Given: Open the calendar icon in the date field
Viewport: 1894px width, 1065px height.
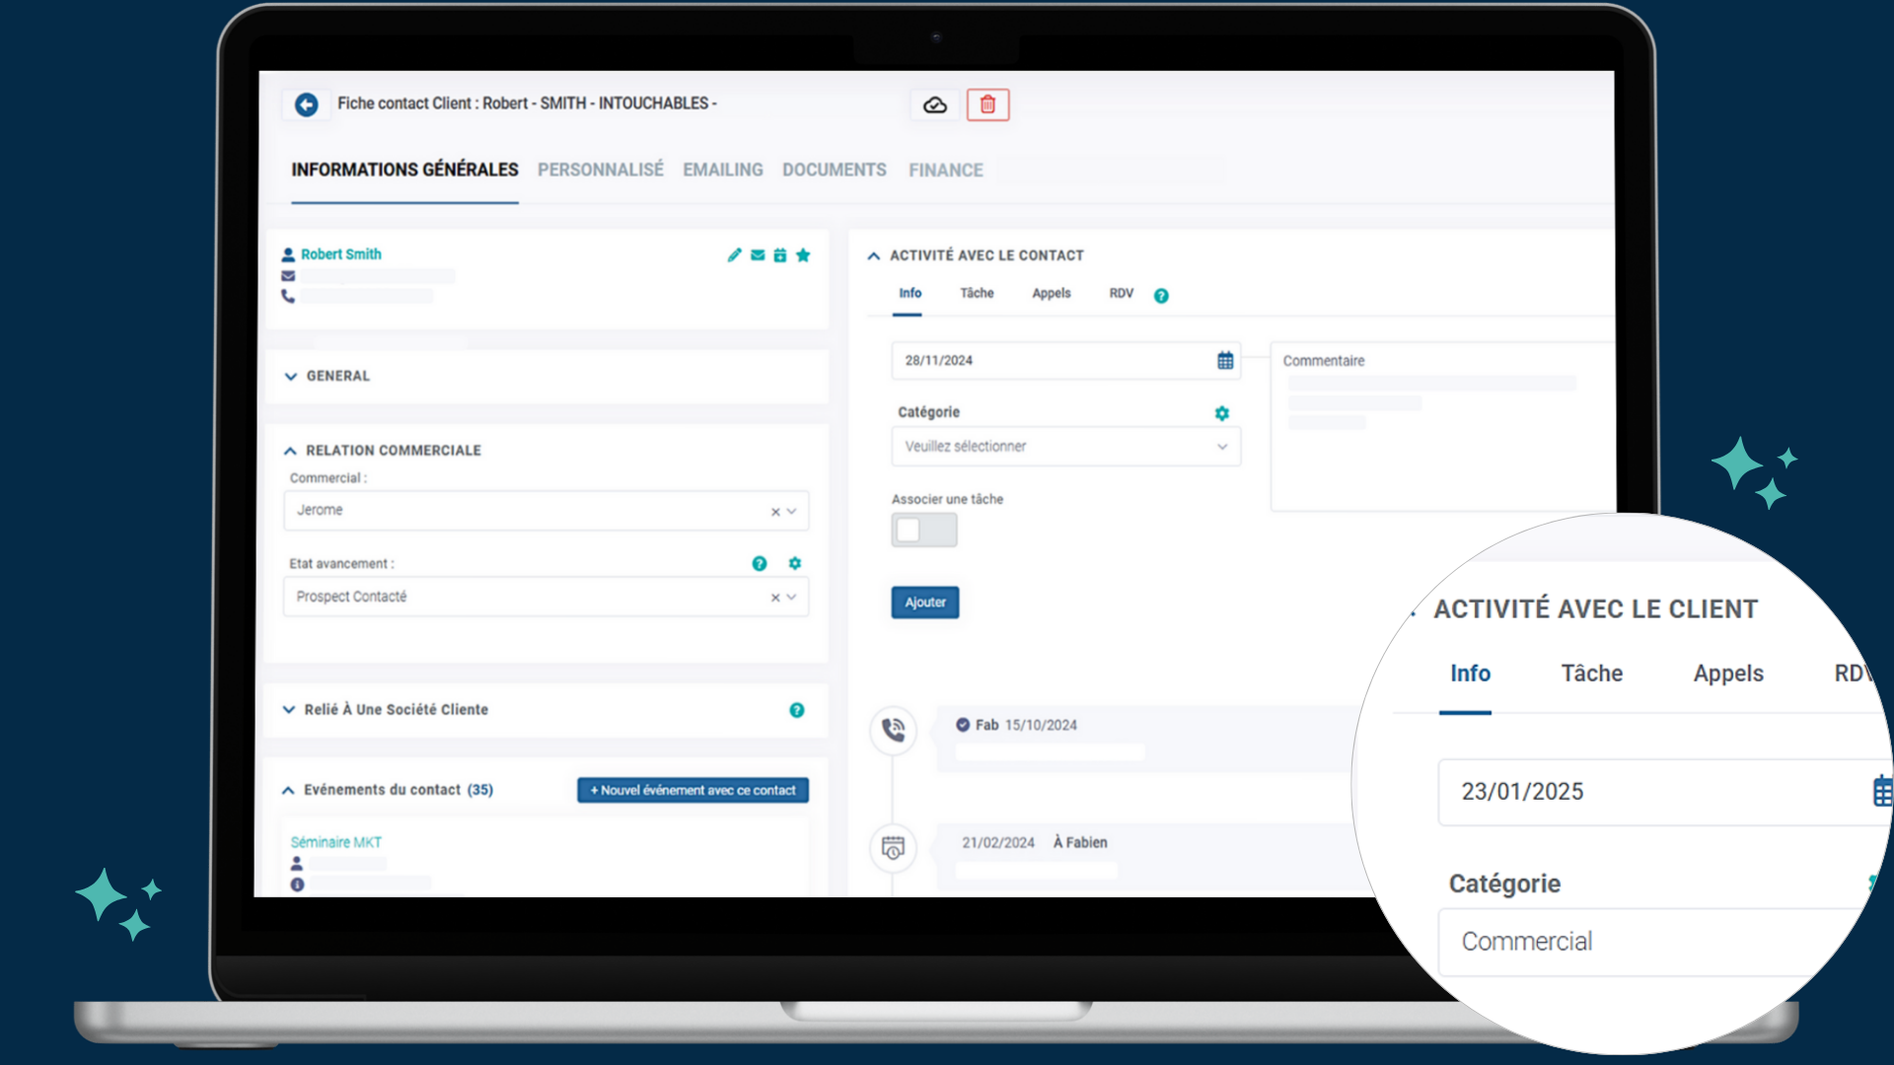Looking at the screenshot, I should (x=1224, y=361).
